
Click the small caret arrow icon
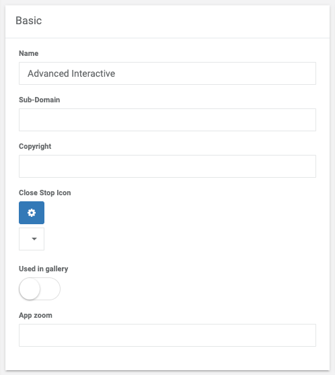tap(34, 239)
